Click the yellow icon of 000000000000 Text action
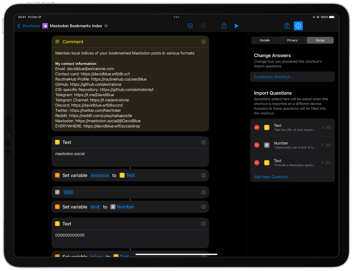Screen dimensions: 353x271 (57, 224)
